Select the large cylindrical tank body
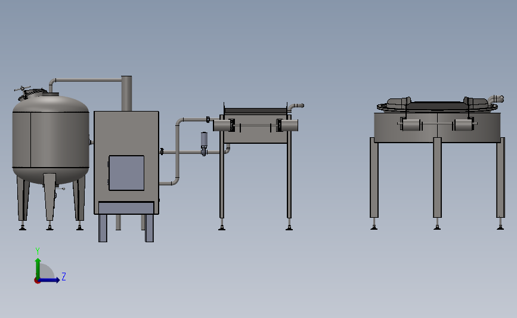This screenshot has height=318, width=517. pyautogui.click(x=51, y=140)
